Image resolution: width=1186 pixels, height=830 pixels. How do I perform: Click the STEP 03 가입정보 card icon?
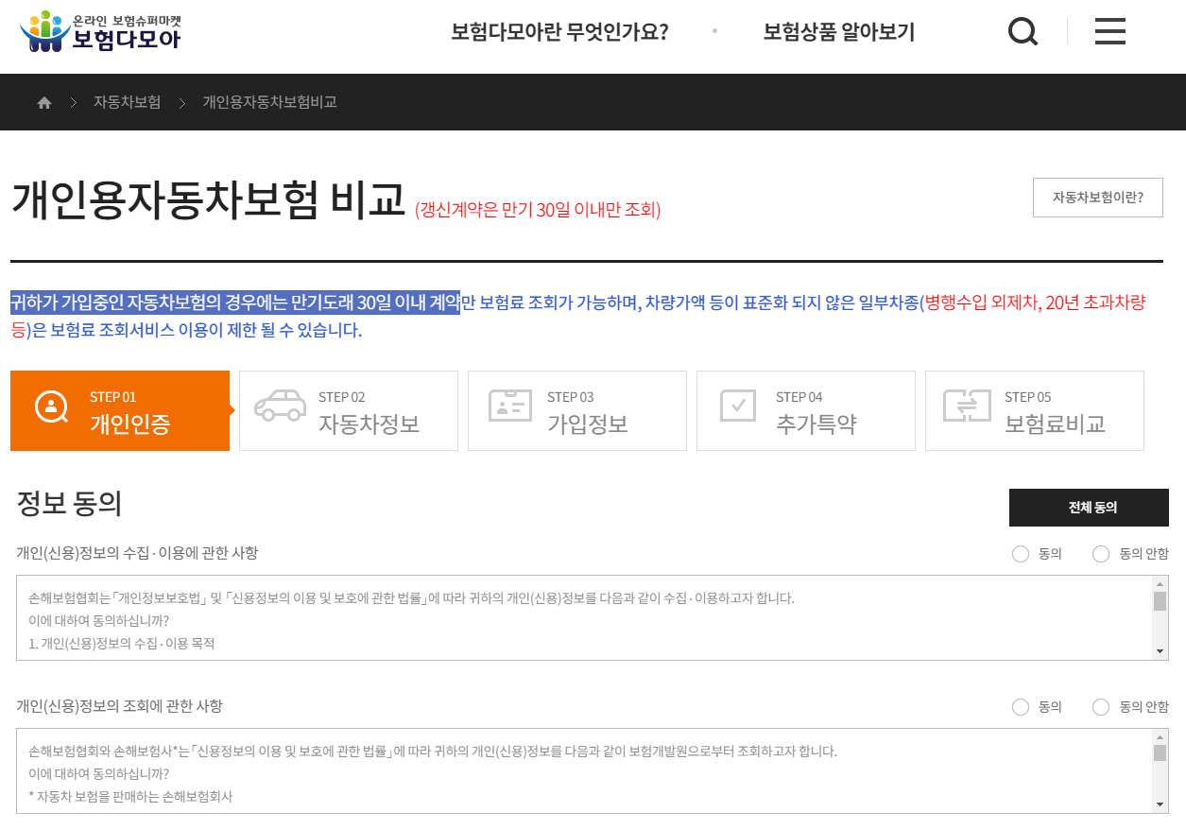pos(508,408)
